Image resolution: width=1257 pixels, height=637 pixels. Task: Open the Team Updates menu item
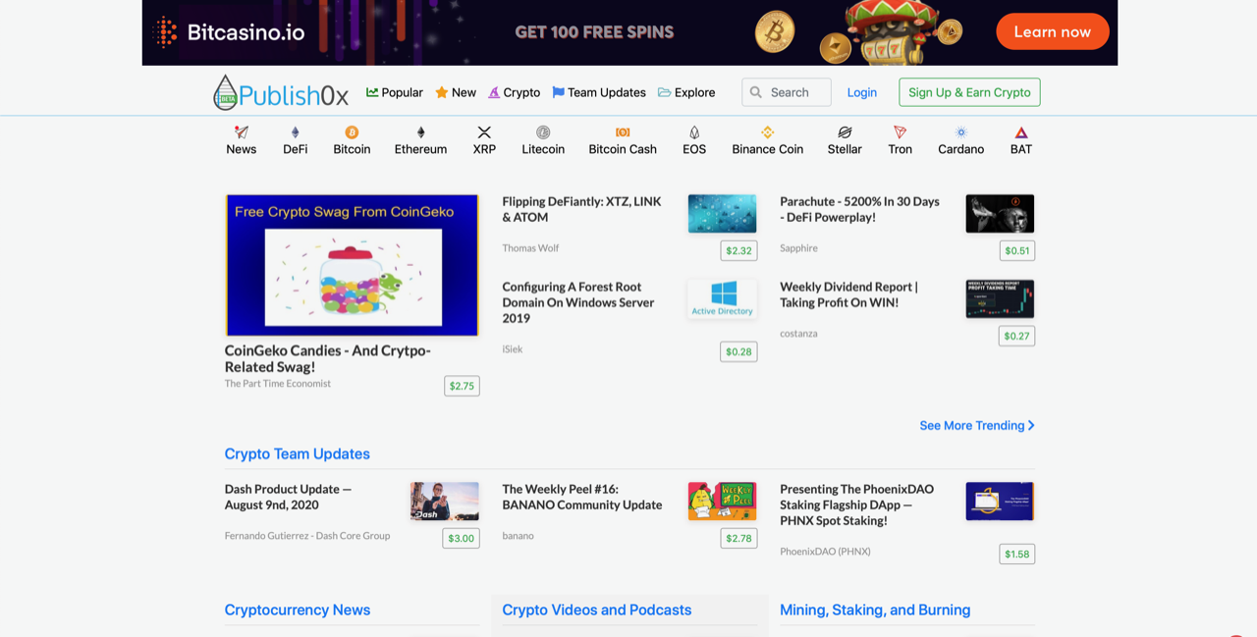(599, 92)
